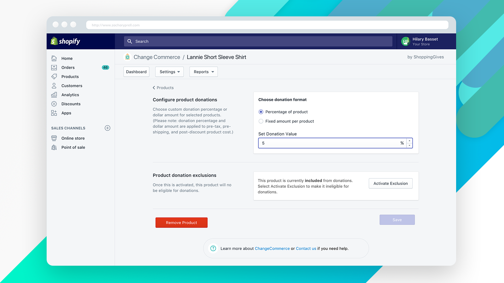The image size is (504, 283).
Task: Click the Contact us link
Action: (306, 248)
